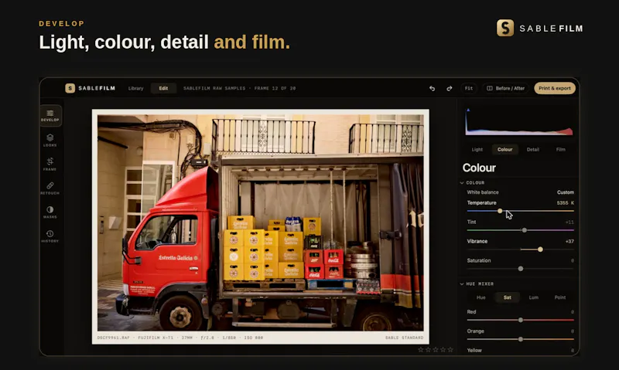Viewport: 619px width, 370px height.
Task: Click the histogram graph
Action: pyautogui.click(x=519, y=122)
